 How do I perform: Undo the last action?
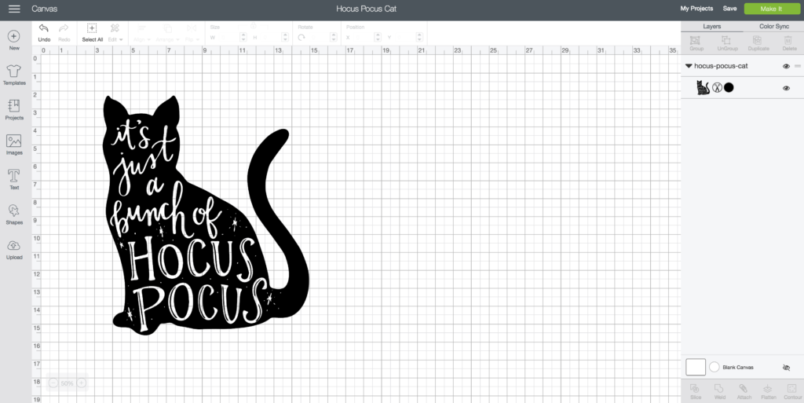[44, 33]
